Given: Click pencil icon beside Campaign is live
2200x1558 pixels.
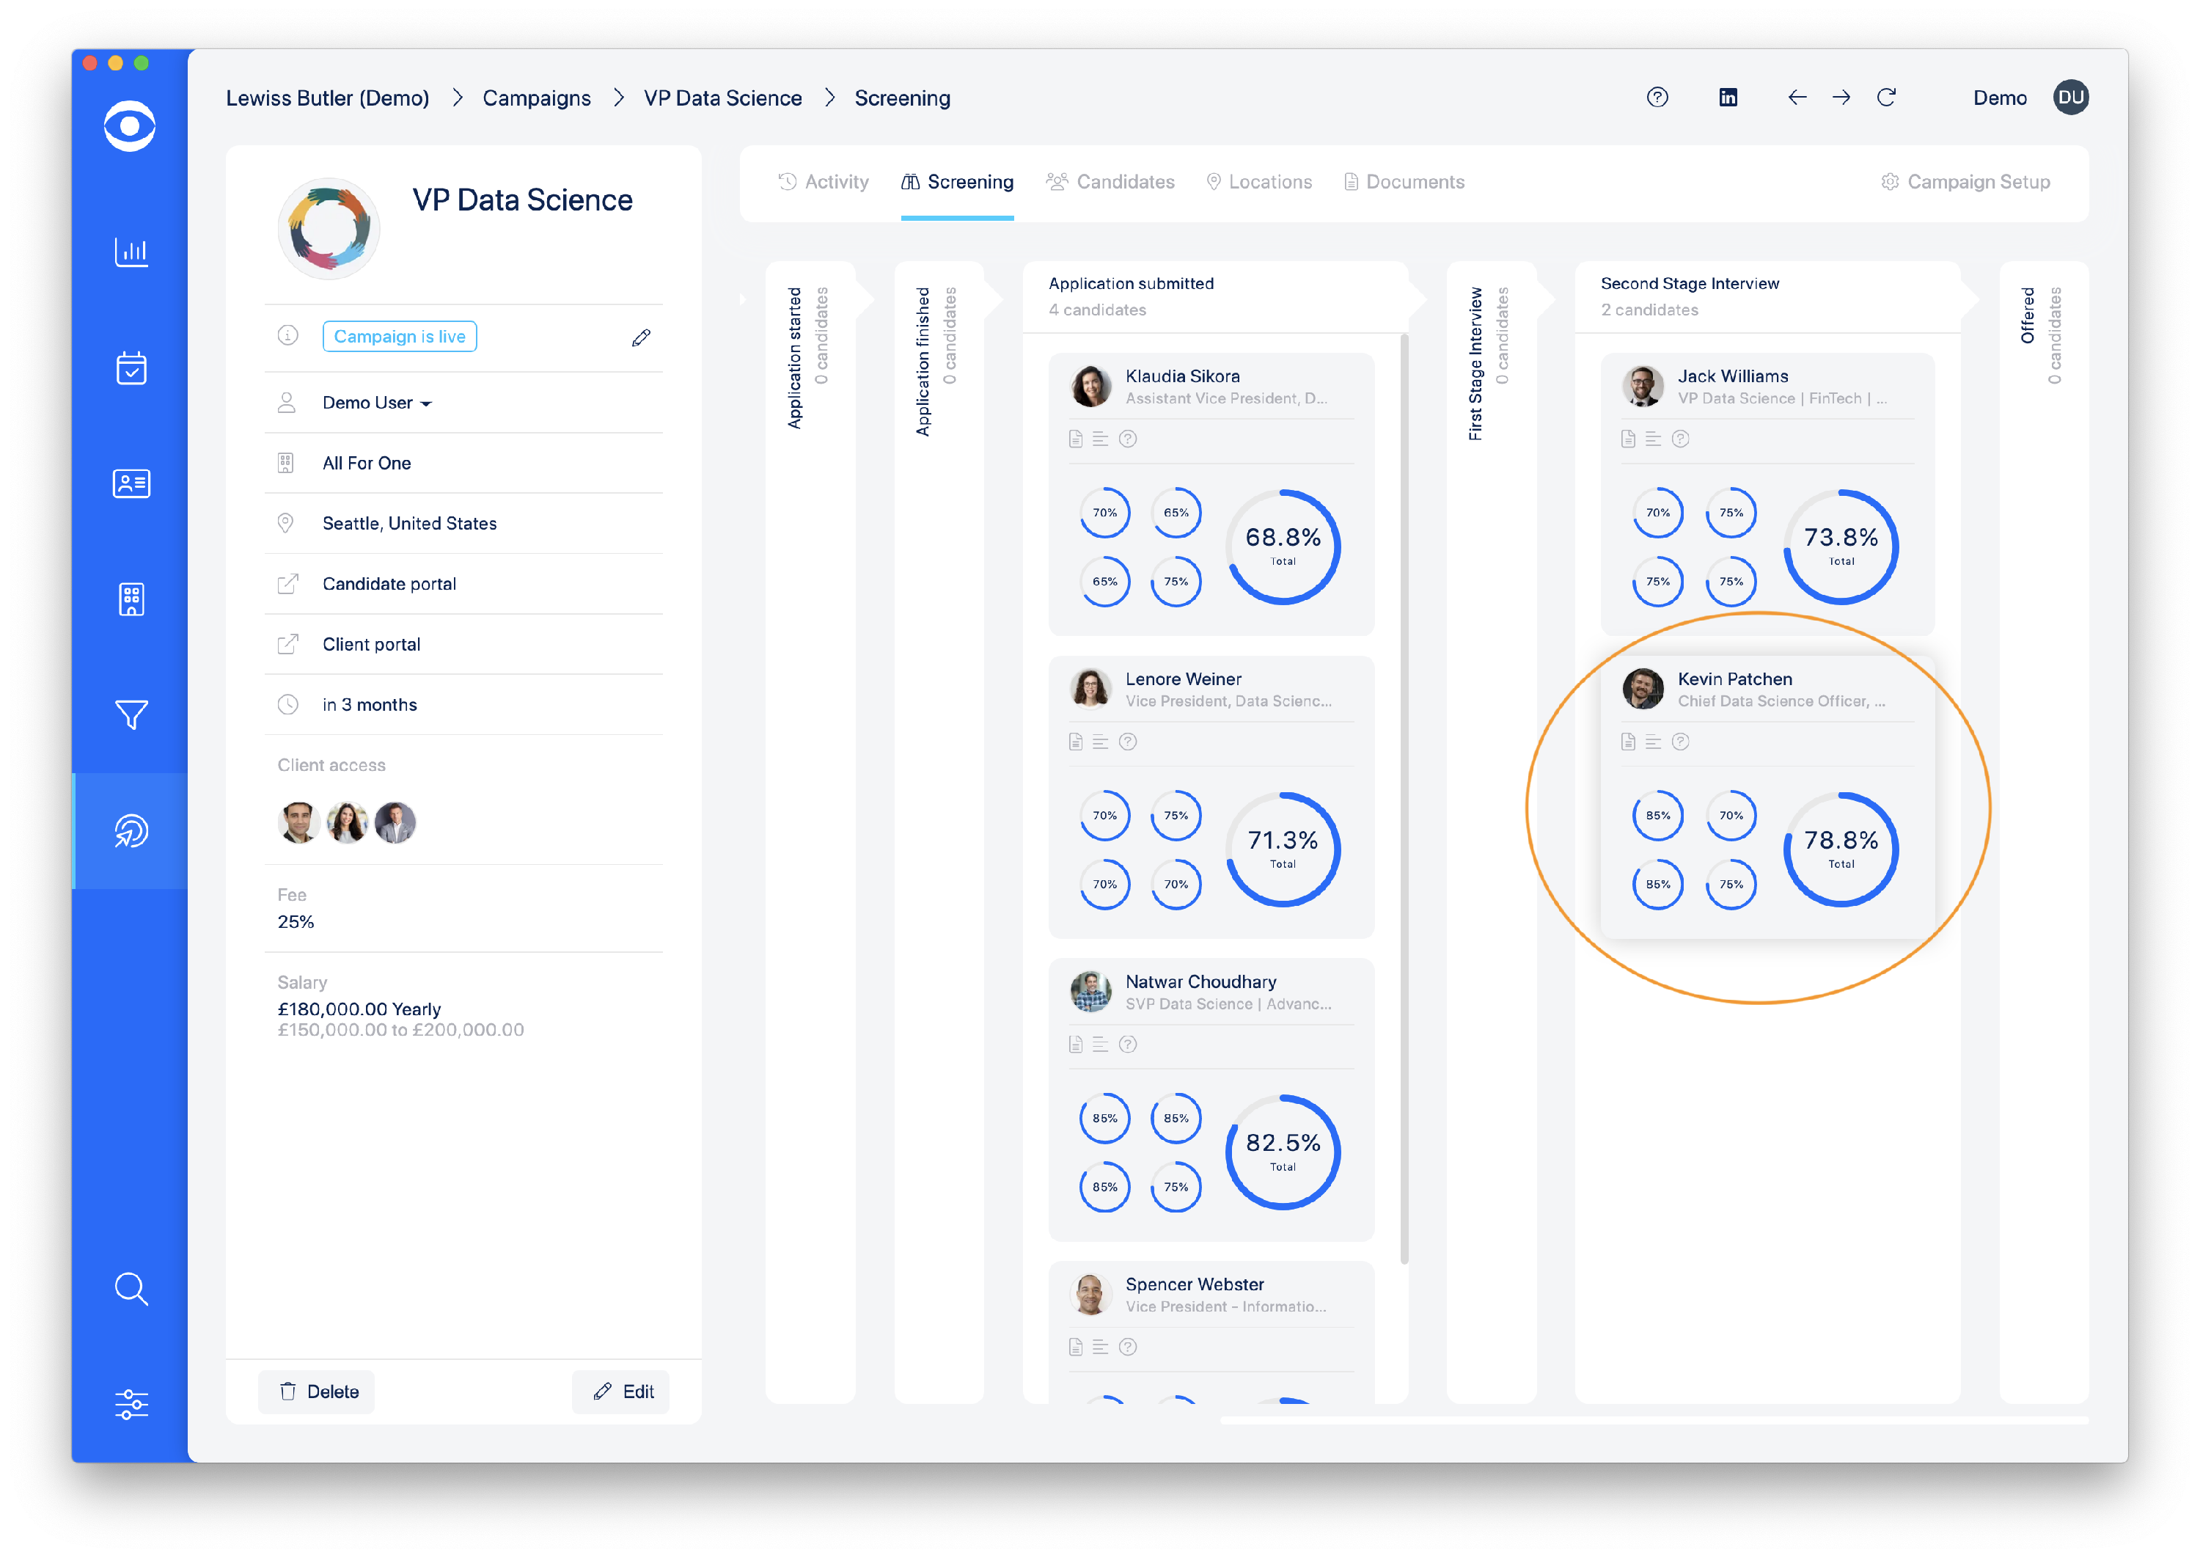Looking at the screenshot, I should (641, 337).
